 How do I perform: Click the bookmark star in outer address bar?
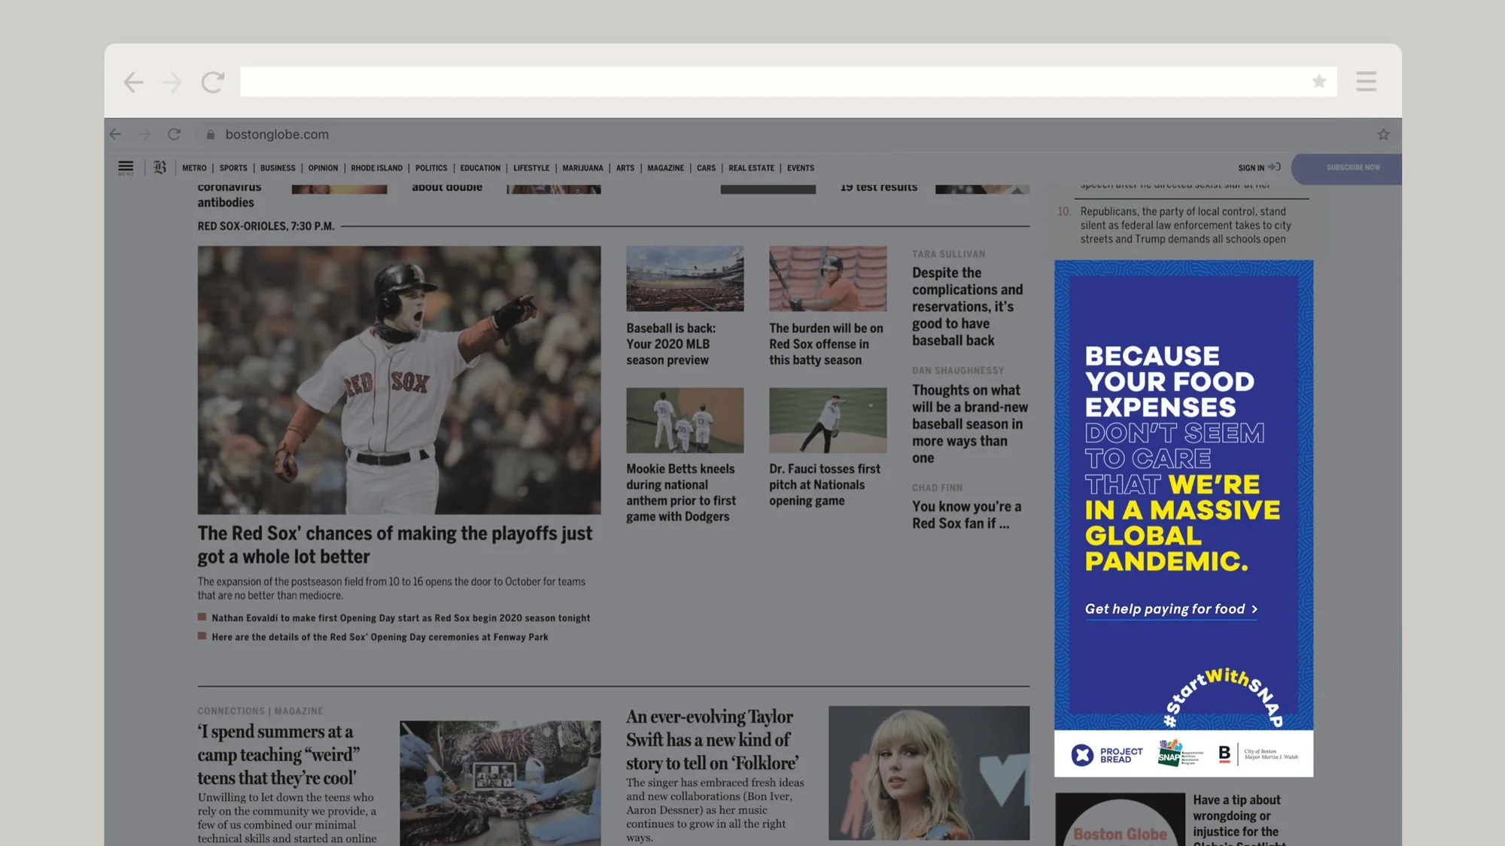[x=1318, y=81]
